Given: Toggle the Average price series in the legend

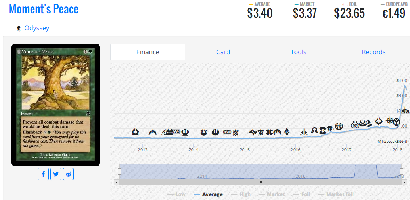Looking at the screenshot, I should [x=208, y=194].
